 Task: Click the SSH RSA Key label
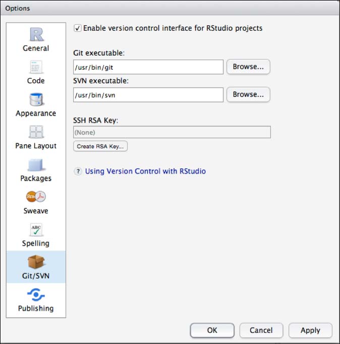click(96, 120)
